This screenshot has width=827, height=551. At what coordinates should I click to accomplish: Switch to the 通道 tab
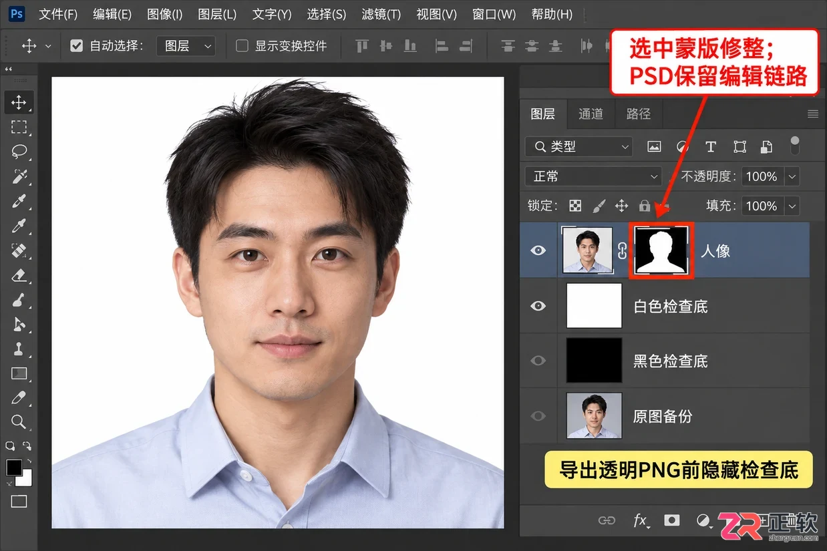[591, 114]
